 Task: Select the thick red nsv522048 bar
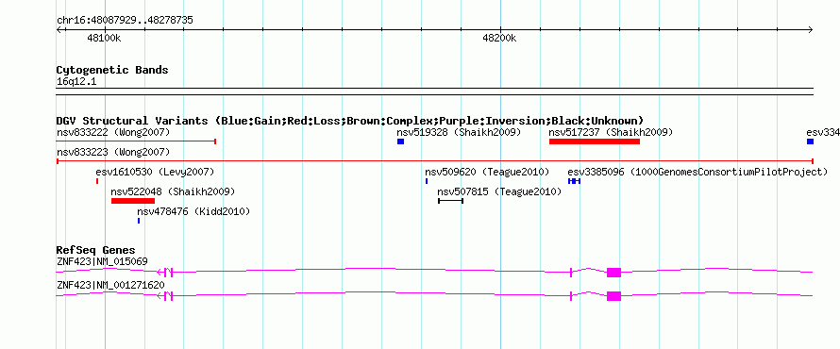coord(133,201)
